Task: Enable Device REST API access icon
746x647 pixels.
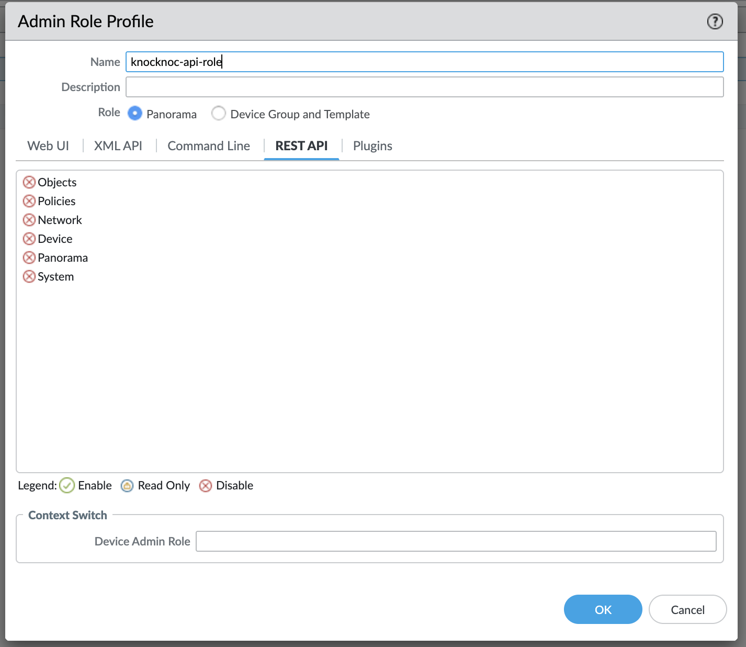Action: [x=29, y=239]
